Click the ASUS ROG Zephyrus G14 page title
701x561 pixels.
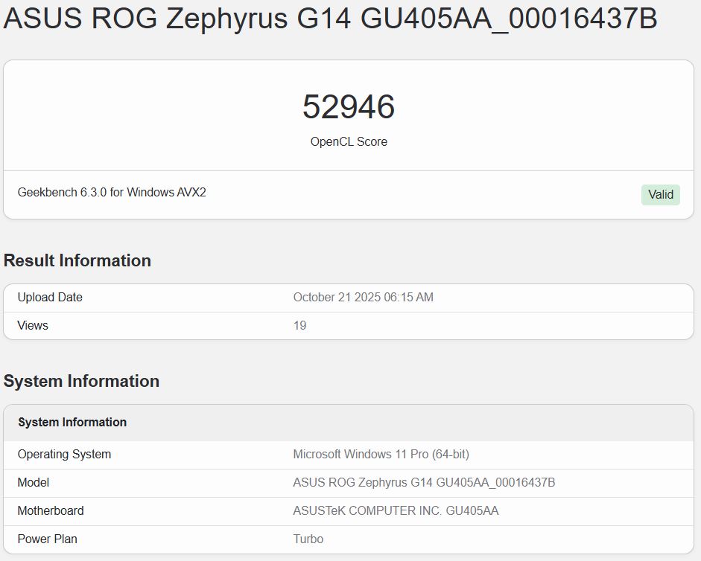[x=330, y=19]
